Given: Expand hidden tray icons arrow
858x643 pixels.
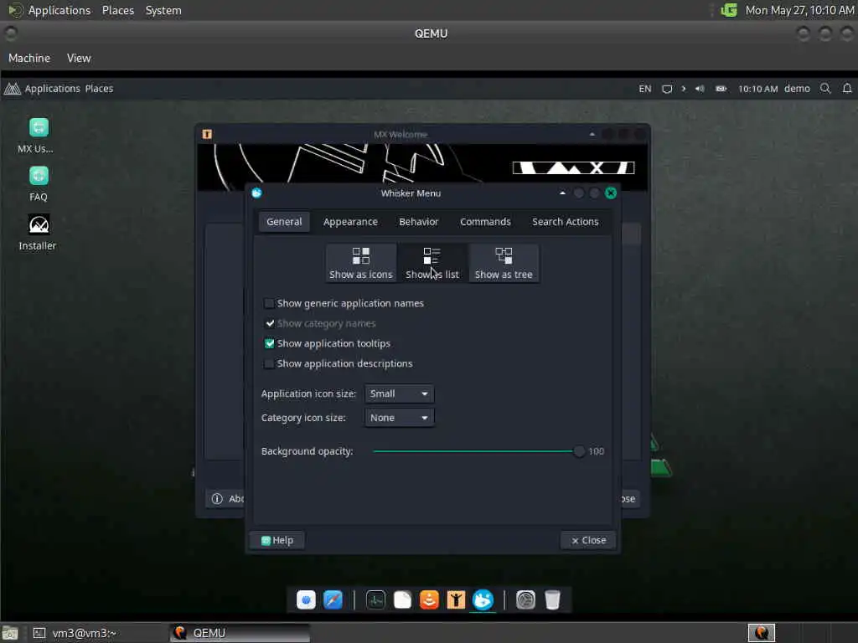Looking at the screenshot, I should 684,88.
